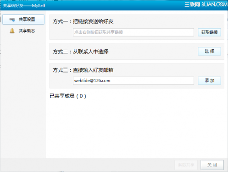Click the 获取链接 button
The width and height of the screenshot is (228, 172).
coord(209,32)
